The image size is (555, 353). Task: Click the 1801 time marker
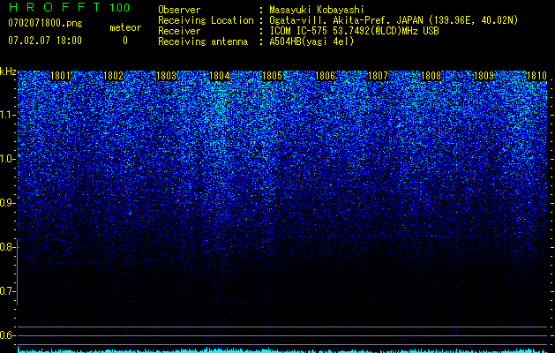tap(60, 76)
